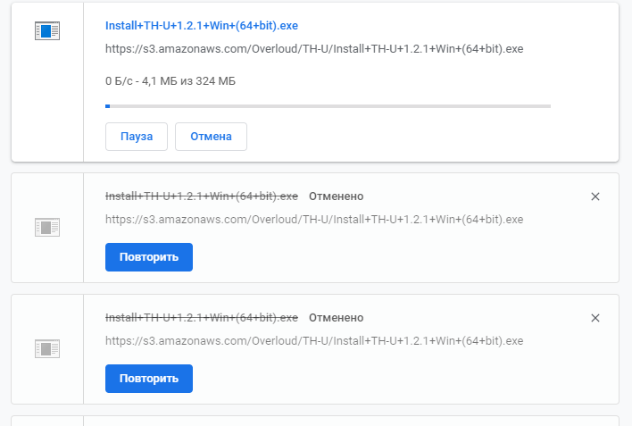Retry the first cancelled download via Повторить

(149, 257)
